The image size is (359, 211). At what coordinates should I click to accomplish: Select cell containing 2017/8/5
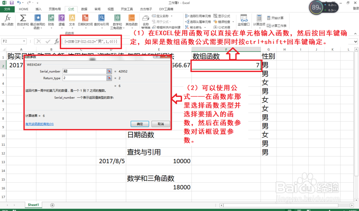click(x=111, y=161)
